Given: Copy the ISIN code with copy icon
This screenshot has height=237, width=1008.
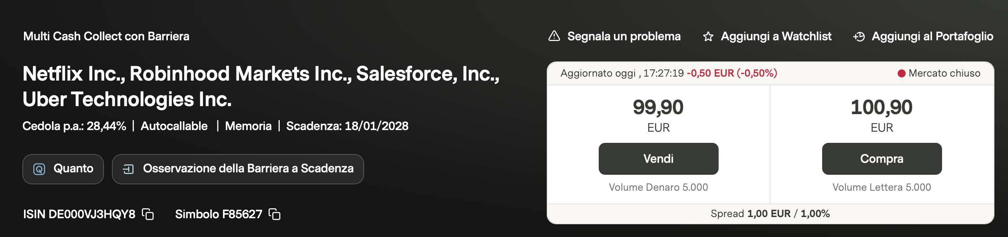Looking at the screenshot, I should pos(148,214).
